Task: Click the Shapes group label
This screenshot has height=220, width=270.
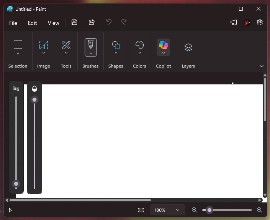Action: (116, 66)
